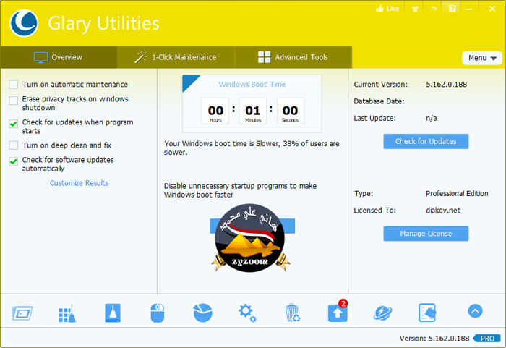Open the Customize Results link
Screen dimensions: 506x348
[79, 183]
